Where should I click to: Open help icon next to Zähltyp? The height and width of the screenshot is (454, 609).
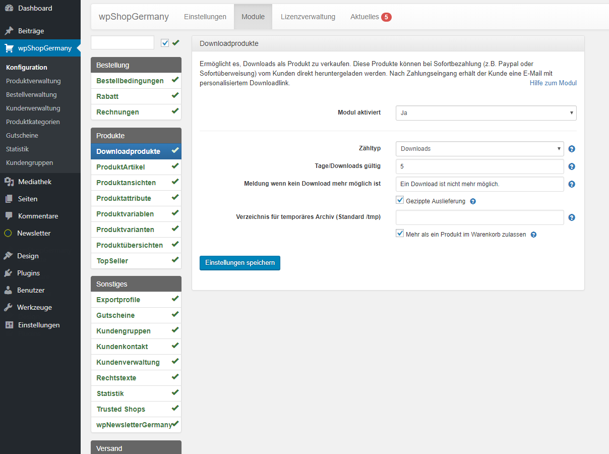coord(572,149)
